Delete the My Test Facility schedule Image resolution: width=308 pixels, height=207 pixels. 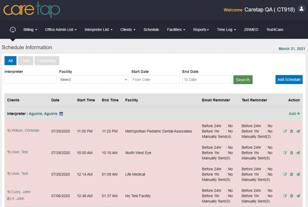pyautogui.click(x=291, y=196)
